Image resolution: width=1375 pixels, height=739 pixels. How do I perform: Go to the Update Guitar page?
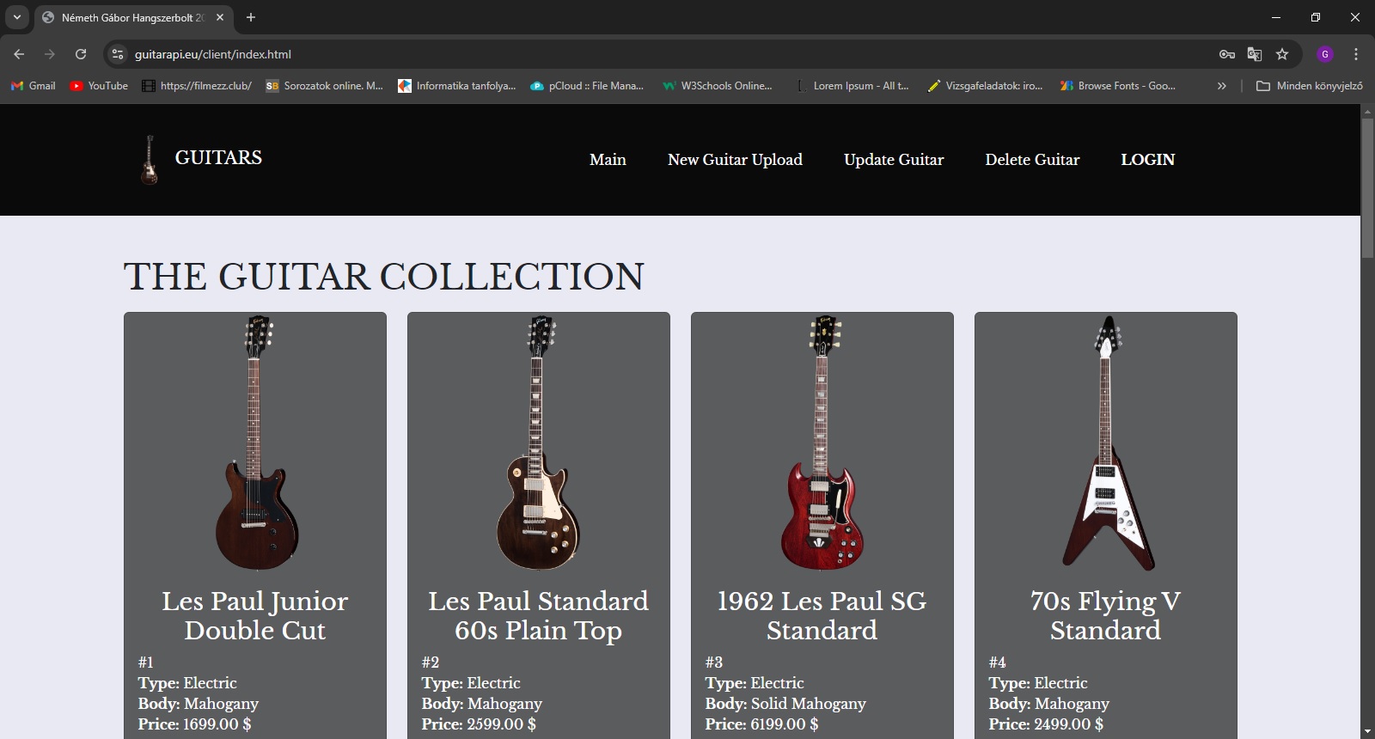pos(893,160)
